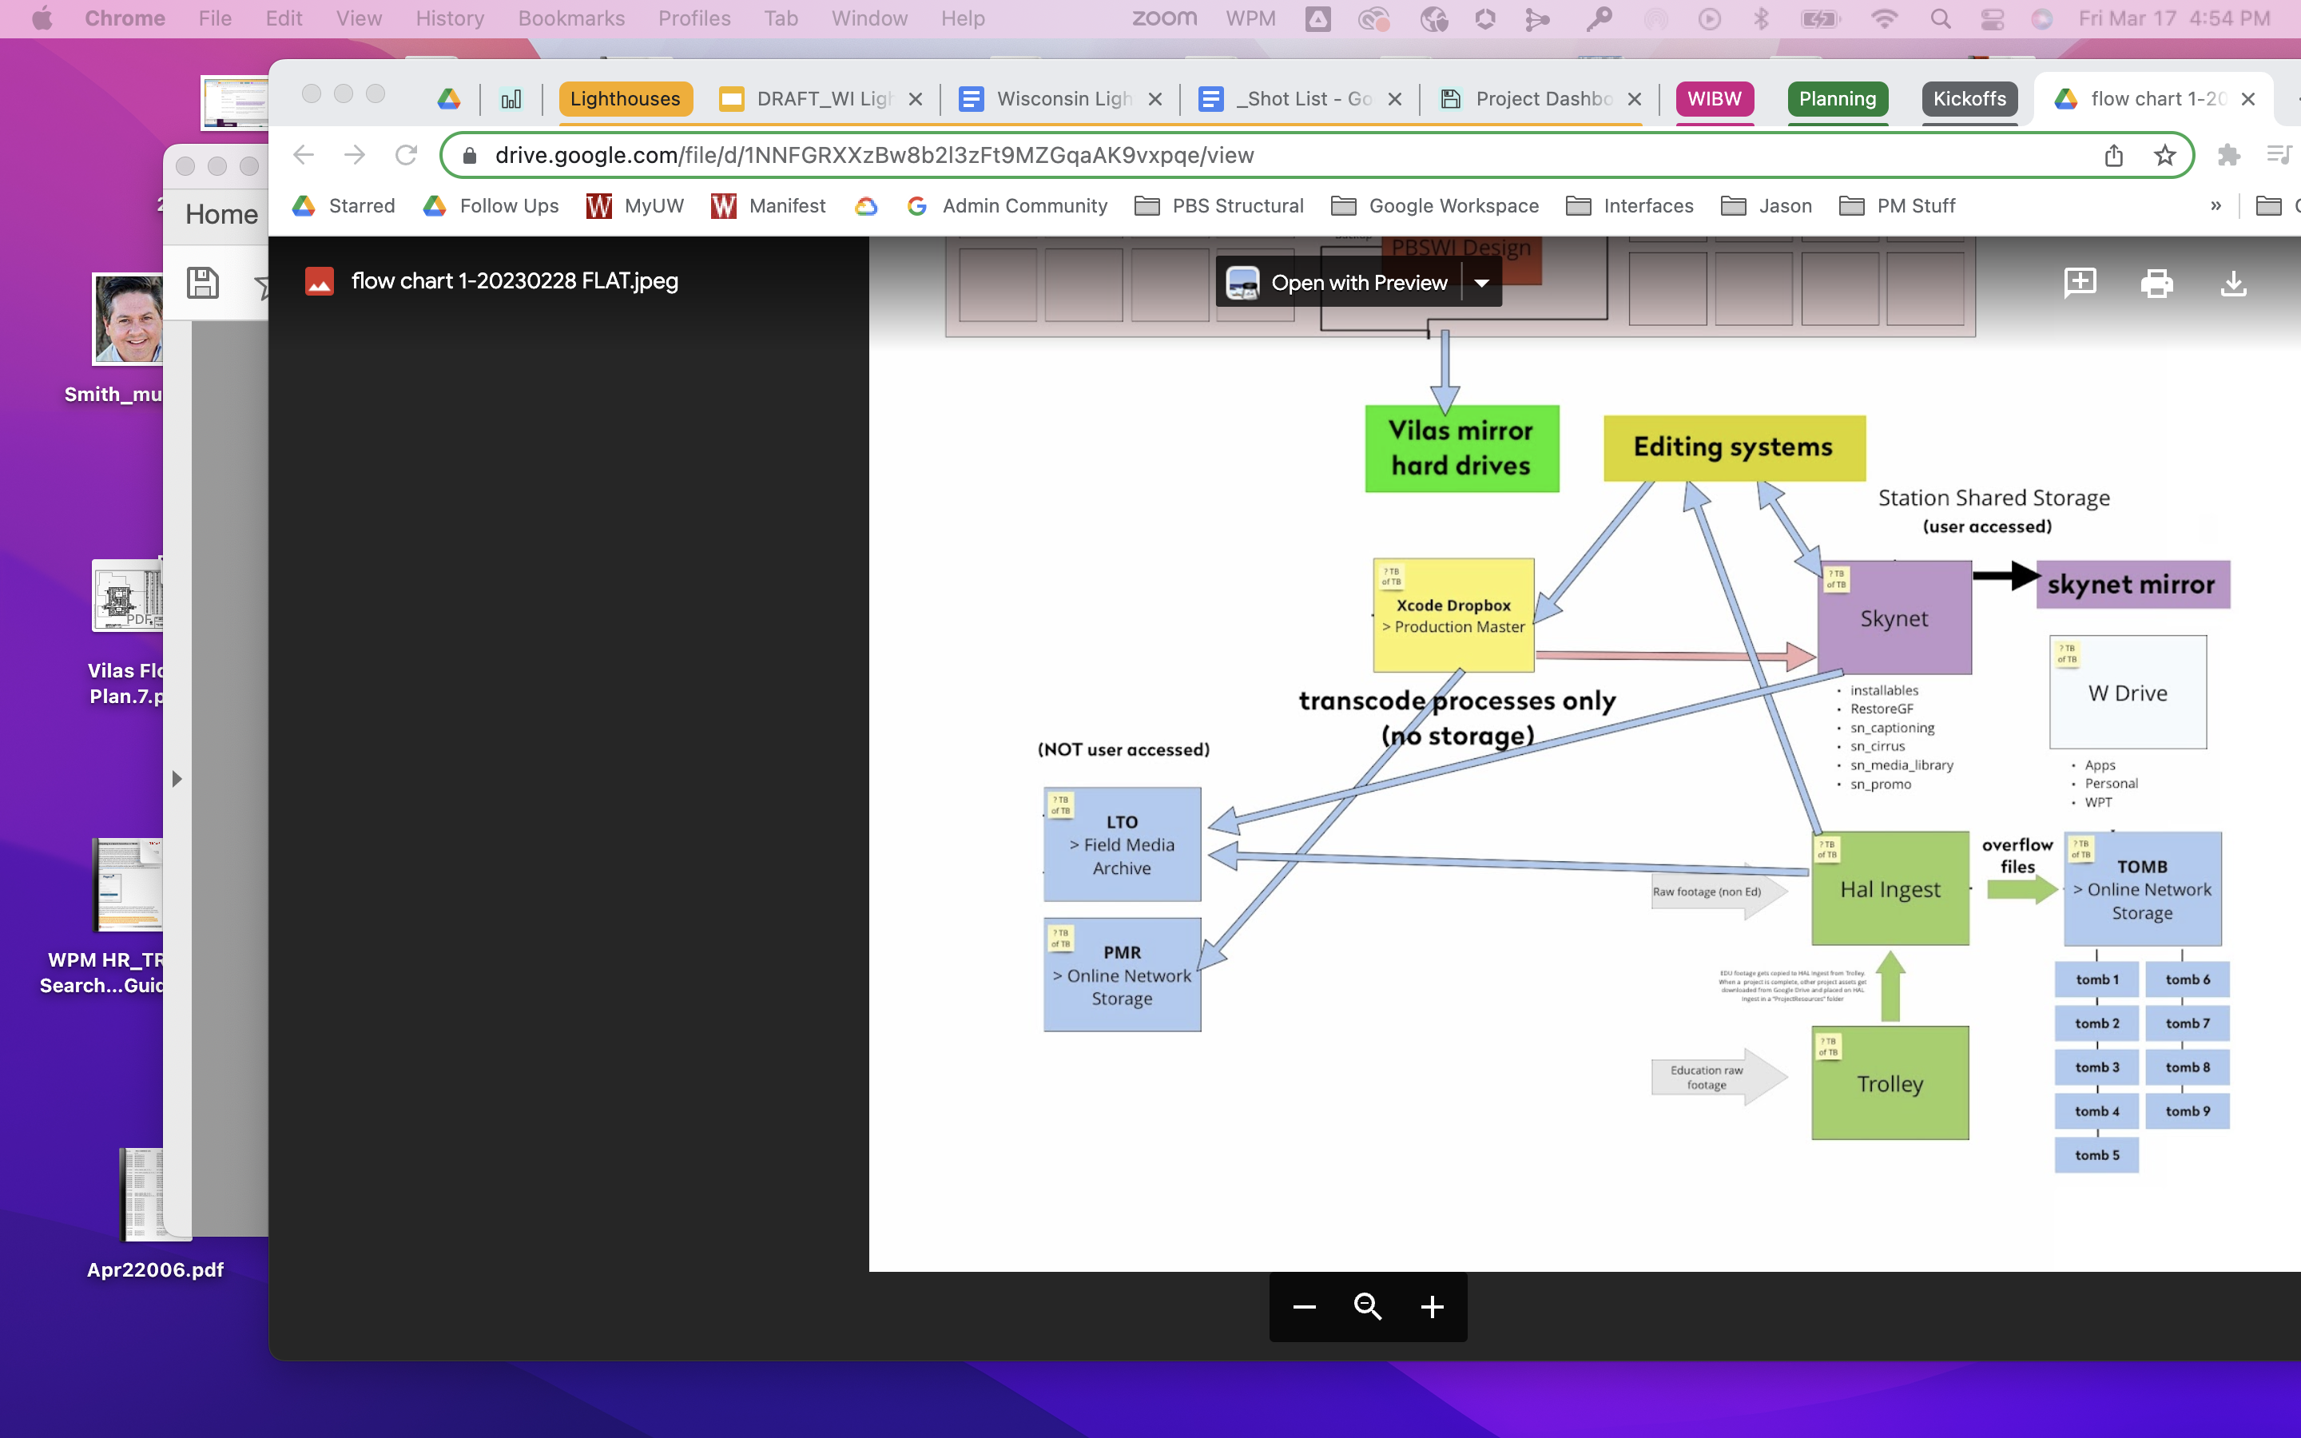Image resolution: width=2301 pixels, height=1438 pixels.
Task: Open the Follow Ups bookmark
Action: 491,205
